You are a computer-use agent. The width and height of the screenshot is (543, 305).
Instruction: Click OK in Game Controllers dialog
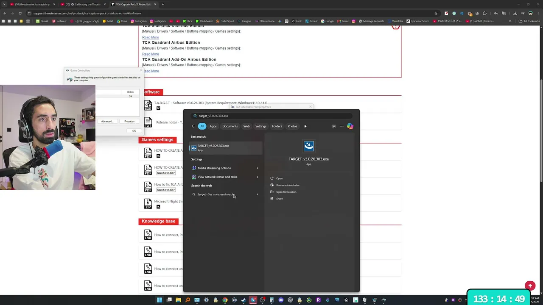click(134, 130)
